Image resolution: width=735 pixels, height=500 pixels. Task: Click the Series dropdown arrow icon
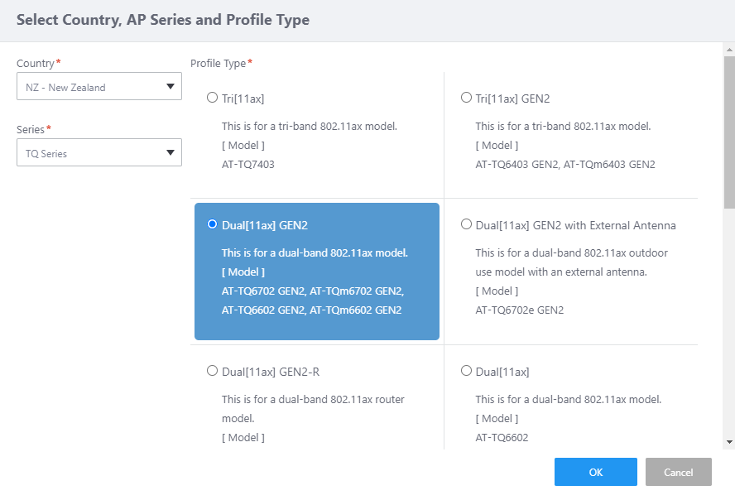coord(171,152)
